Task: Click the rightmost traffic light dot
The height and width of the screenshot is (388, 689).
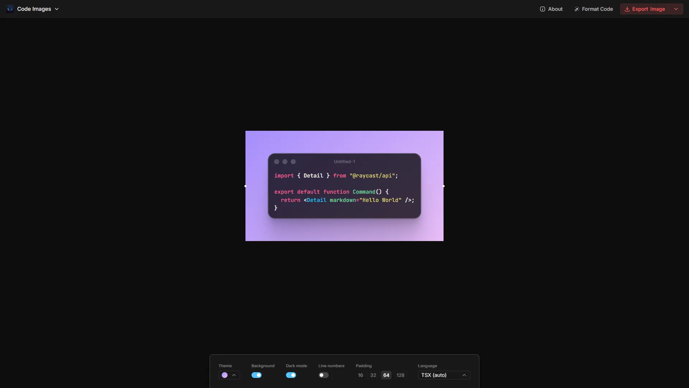Action: coord(293,162)
